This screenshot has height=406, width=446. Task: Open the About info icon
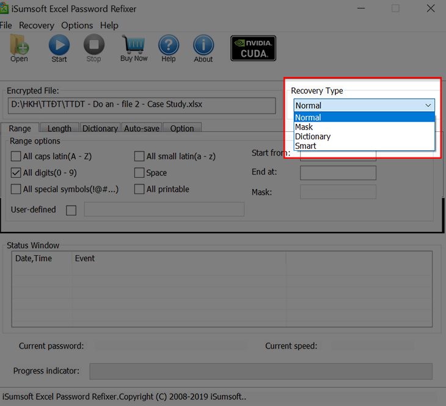pyautogui.click(x=203, y=46)
